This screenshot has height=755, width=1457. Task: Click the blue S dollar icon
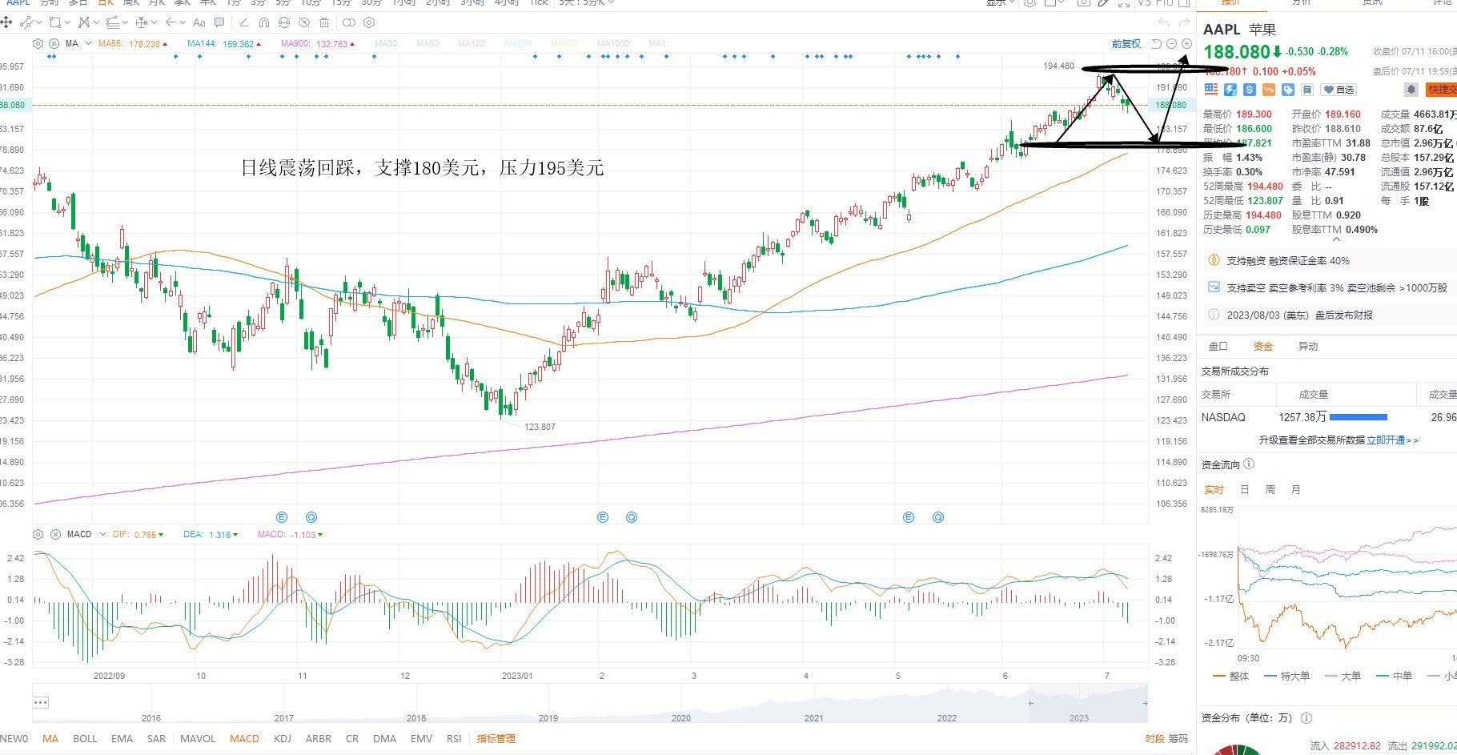pyautogui.click(x=1249, y=90)
